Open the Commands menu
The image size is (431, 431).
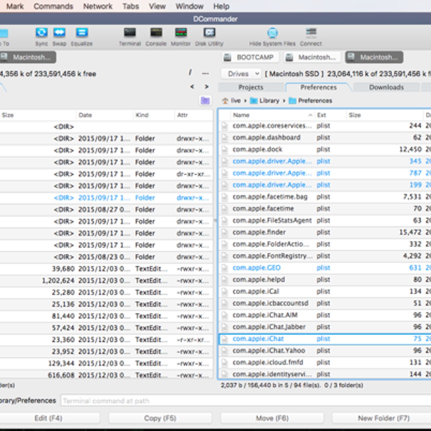point(53,6)
